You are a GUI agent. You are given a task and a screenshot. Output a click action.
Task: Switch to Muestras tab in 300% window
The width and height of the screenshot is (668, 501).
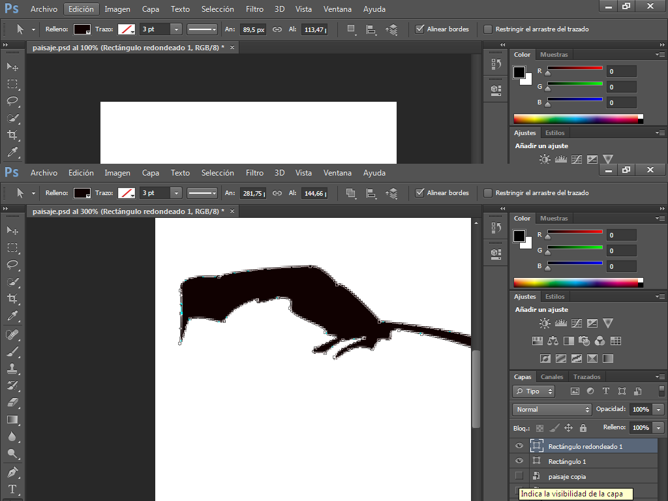[554, 218]
